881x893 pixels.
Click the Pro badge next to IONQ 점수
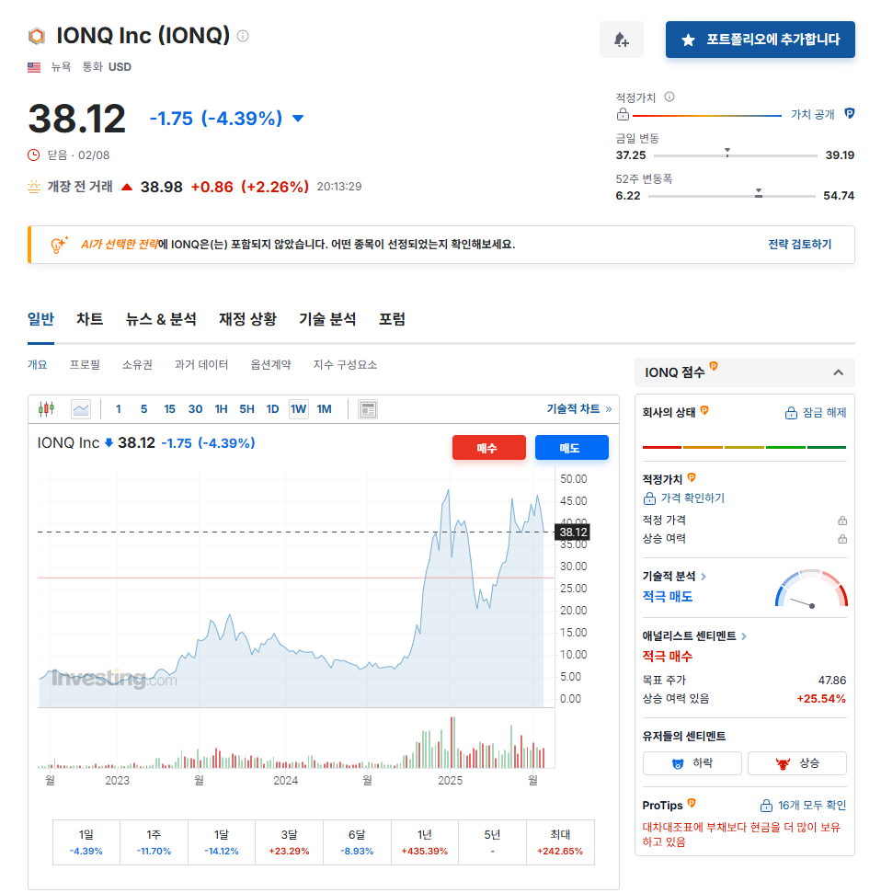[714, 366]
